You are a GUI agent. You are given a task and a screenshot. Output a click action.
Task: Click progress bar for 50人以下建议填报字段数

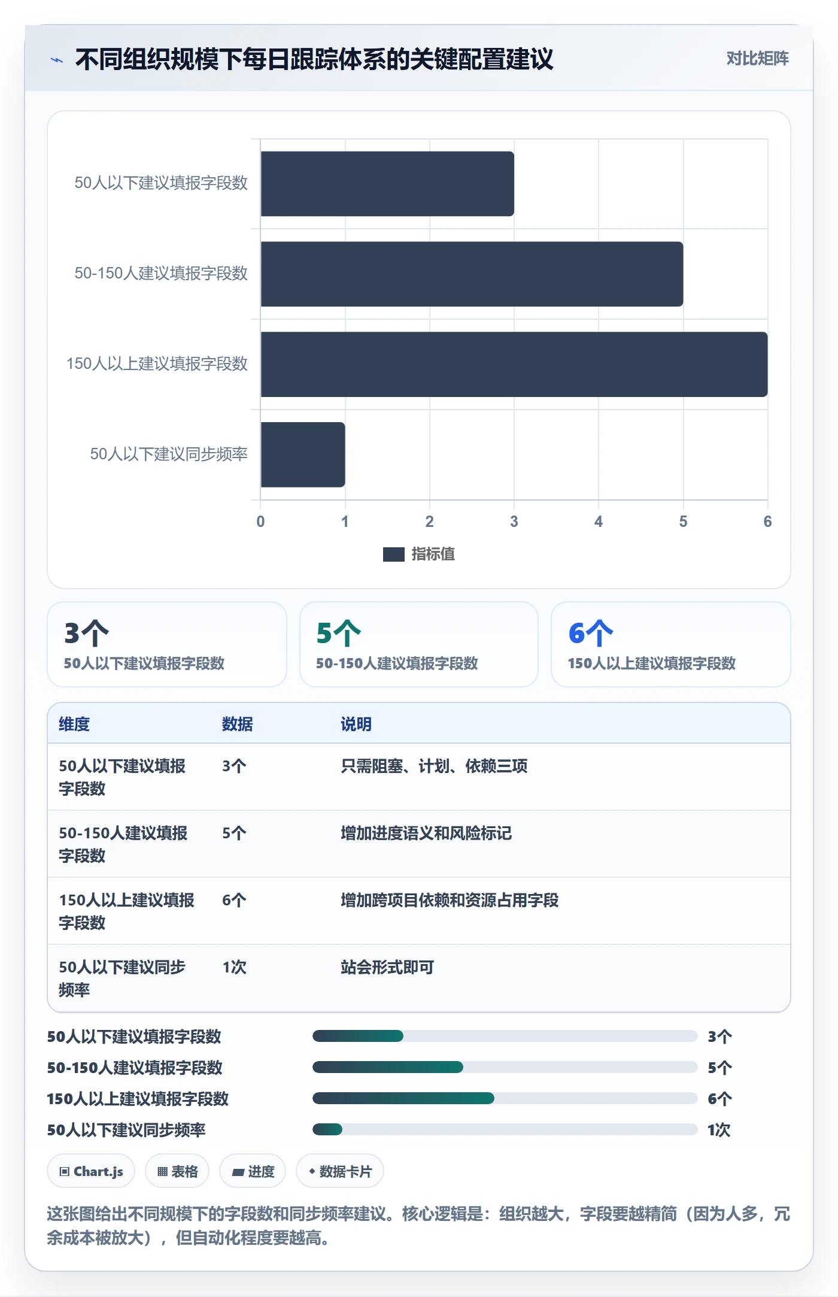505,1036
